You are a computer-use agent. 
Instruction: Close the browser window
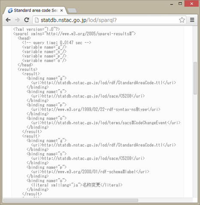191,4
